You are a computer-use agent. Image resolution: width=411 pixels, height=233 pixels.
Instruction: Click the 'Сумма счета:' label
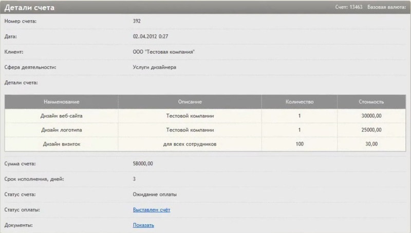[20, 163]
